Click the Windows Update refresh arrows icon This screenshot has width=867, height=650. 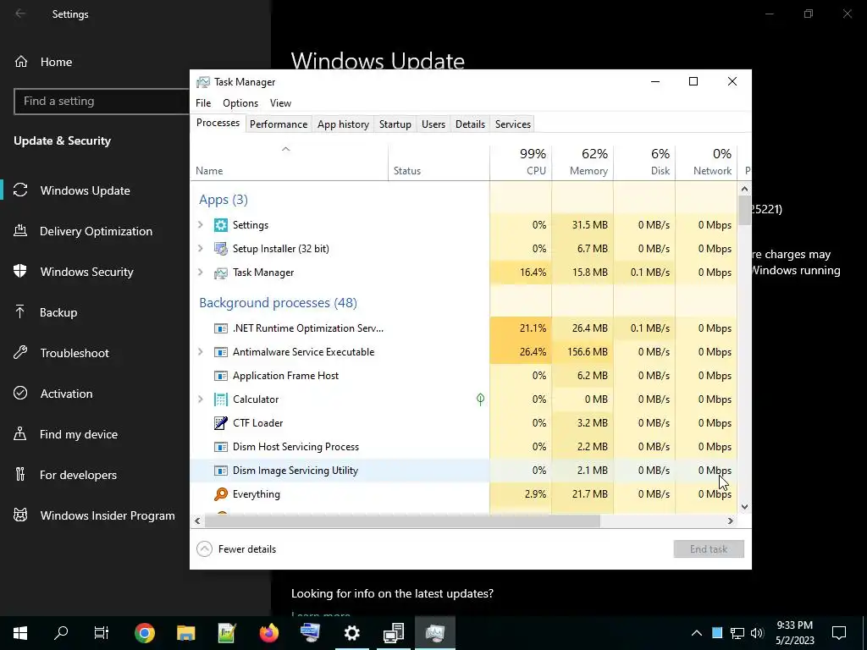pyautogui.click(x=20, y=190)
